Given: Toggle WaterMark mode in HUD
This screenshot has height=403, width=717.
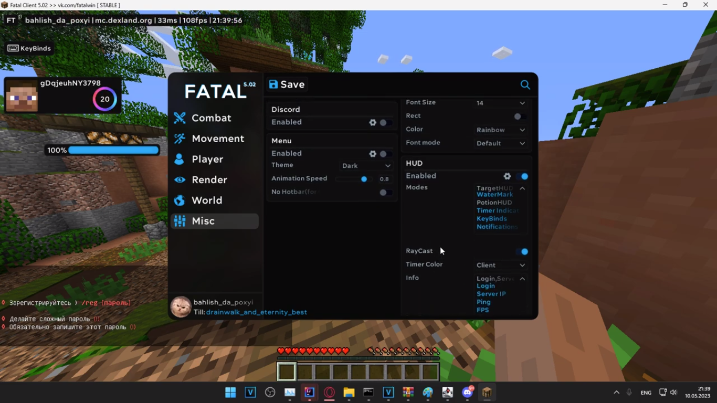Looking at the screenshot, I should (x=495, y=195).
